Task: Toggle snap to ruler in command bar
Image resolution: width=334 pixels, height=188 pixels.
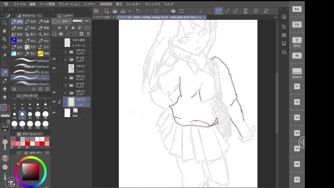Action: click(x=219, y=11)
